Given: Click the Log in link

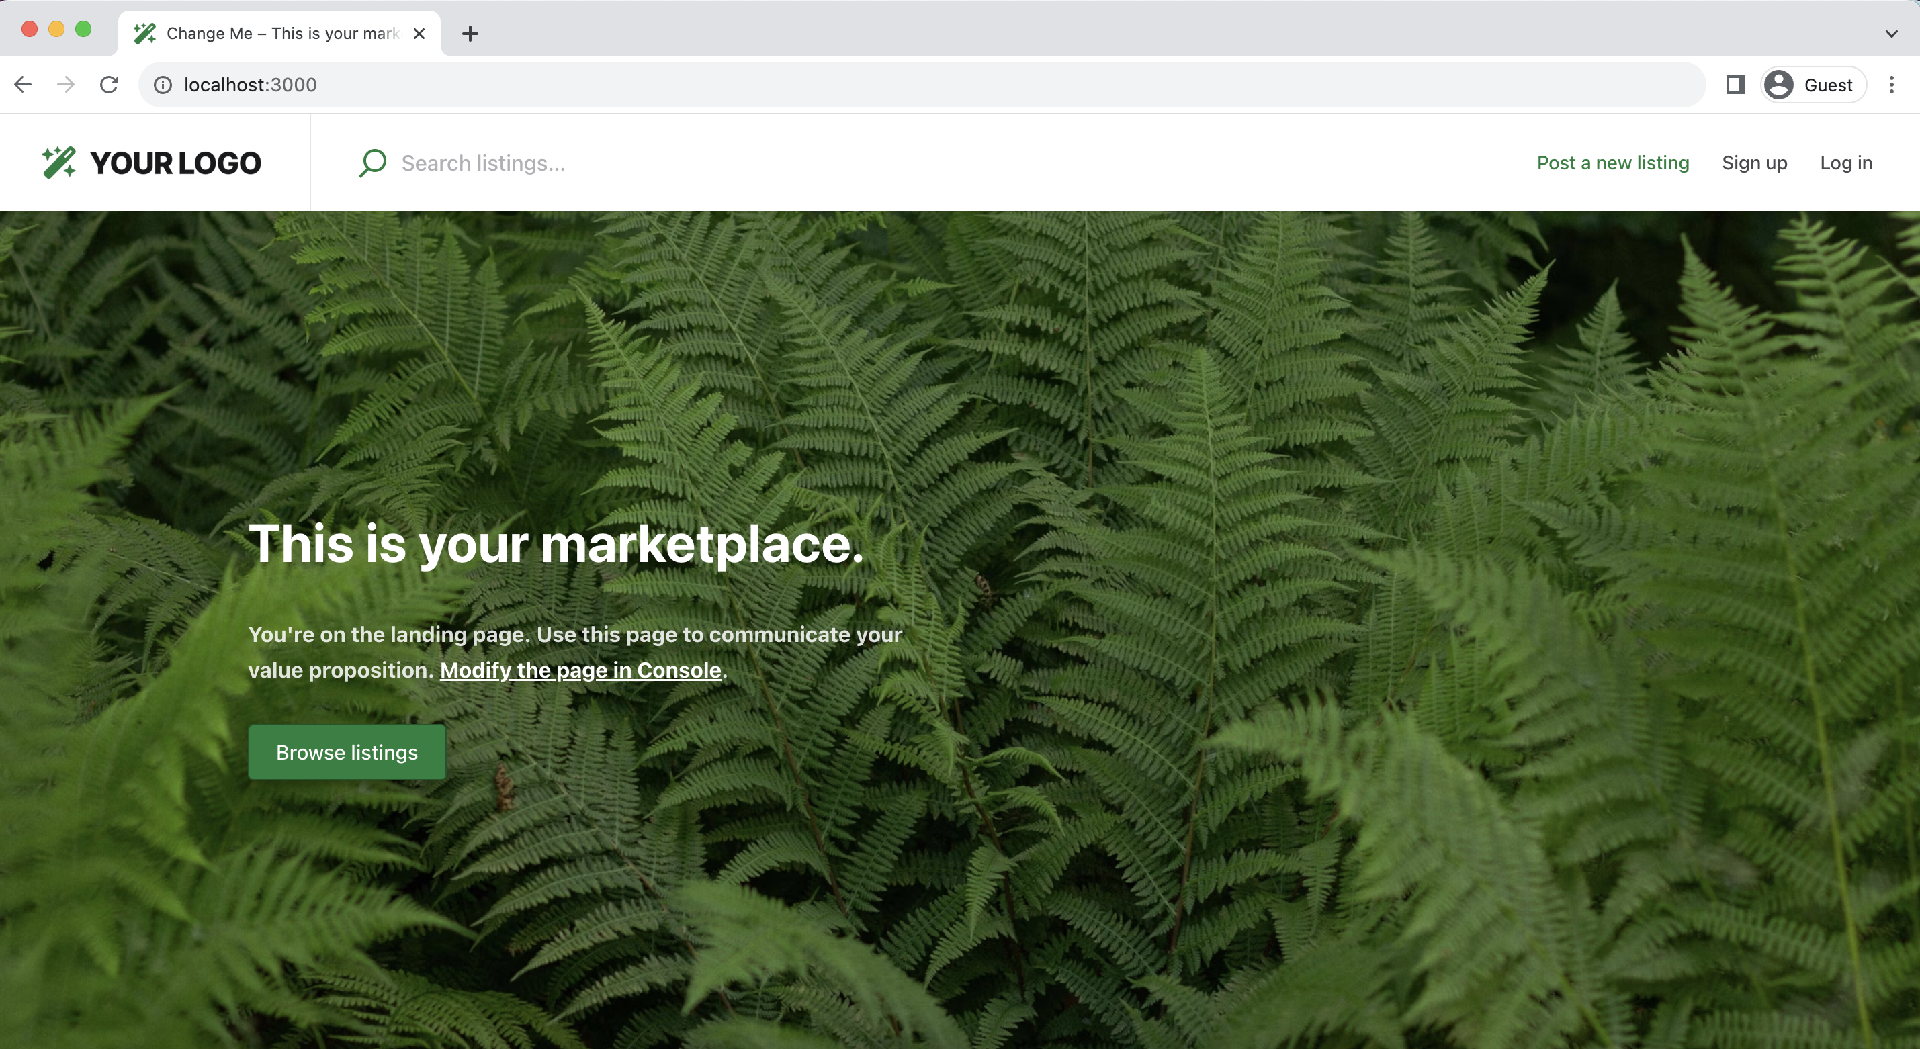Looking at the screenshot, I should coord(1846,163).
